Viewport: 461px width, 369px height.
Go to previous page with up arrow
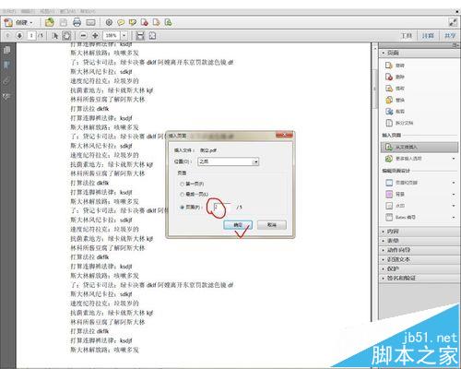coord(8,36)
